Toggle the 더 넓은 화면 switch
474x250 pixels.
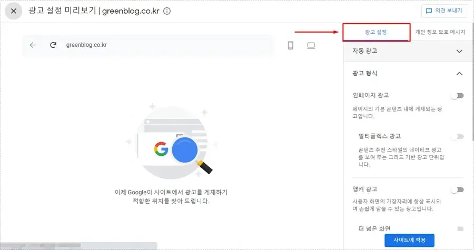click(x=459, y=229)
